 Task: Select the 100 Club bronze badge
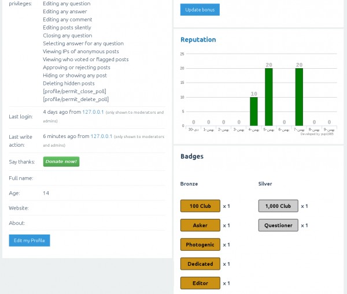tap(200, 206)
